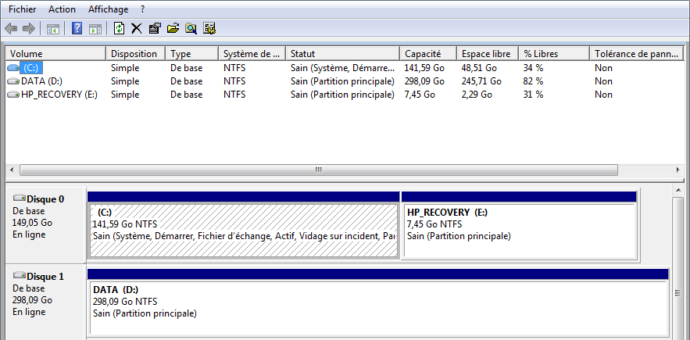Click the 141,59 Go capacity cell
The width and height of the screenshot is (690, 340).
(x=424, y=68)
